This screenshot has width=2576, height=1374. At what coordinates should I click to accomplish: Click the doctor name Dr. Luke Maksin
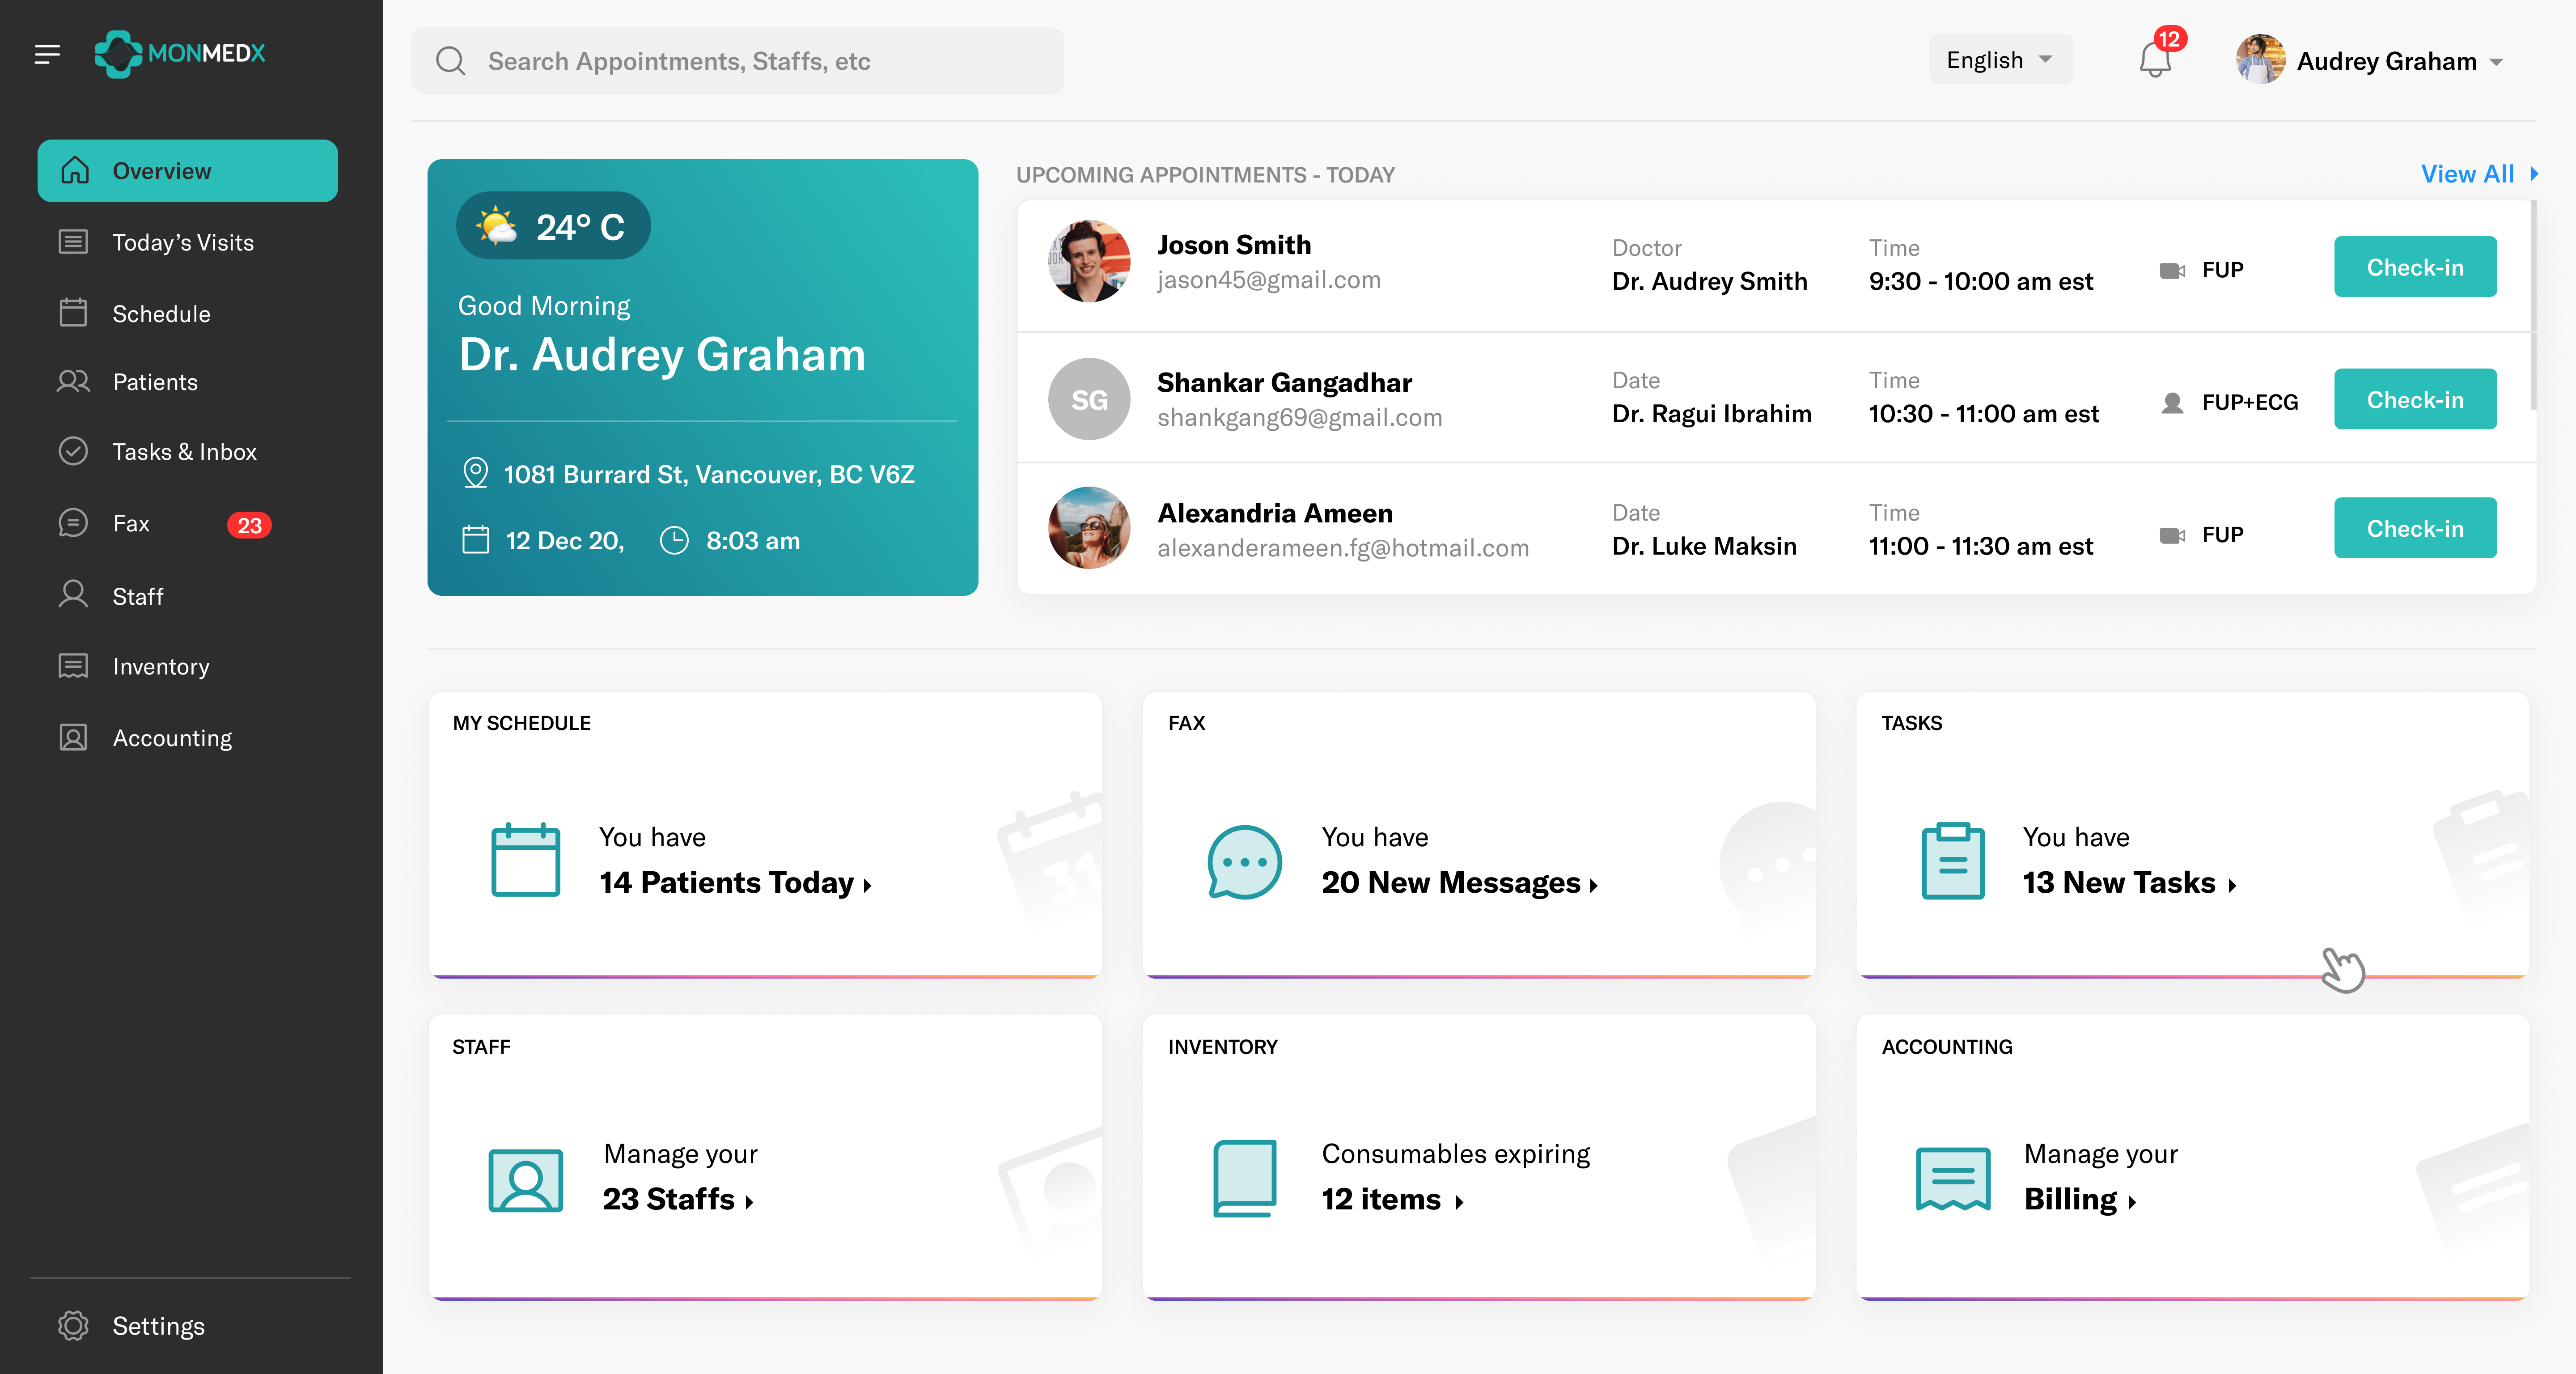(1704, 546)
